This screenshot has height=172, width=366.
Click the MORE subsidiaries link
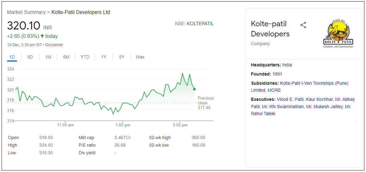274,90
